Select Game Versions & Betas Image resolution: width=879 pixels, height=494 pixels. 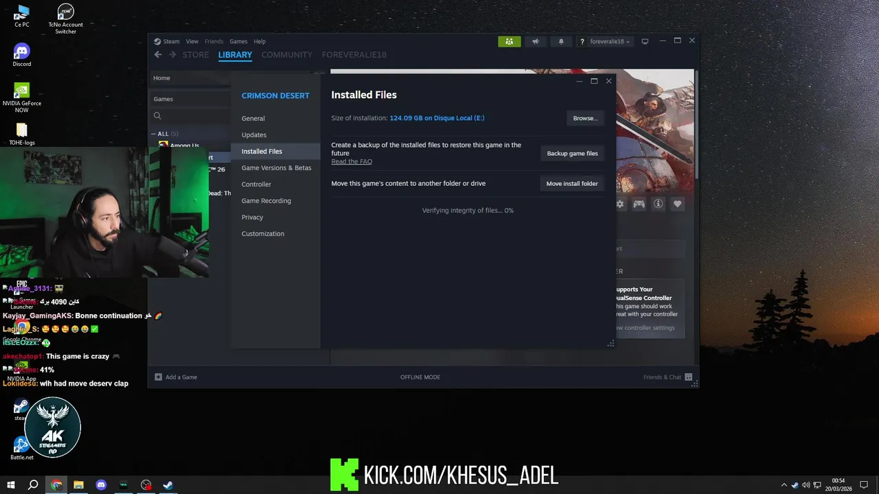pyautogui.click(x=275, y=167)
